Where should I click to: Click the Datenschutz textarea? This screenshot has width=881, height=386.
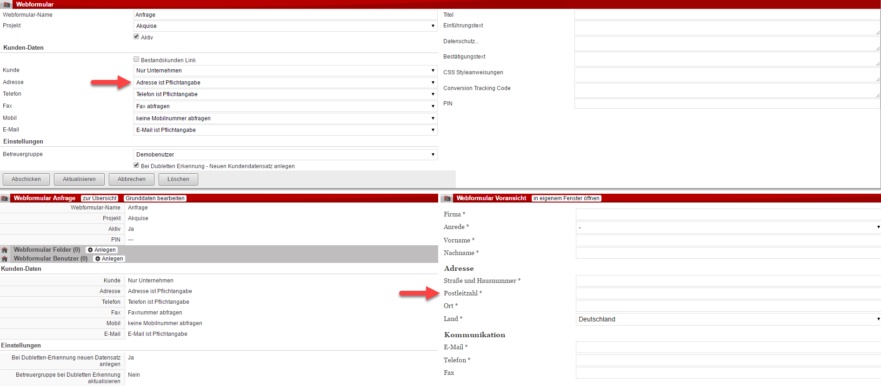coord(727,44)
